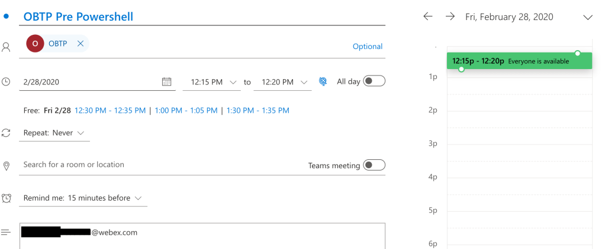The image size is (605, 249).
Task: Select the 12:30 PM - 12:35 PM suggested time
Action: coord(110,110)
